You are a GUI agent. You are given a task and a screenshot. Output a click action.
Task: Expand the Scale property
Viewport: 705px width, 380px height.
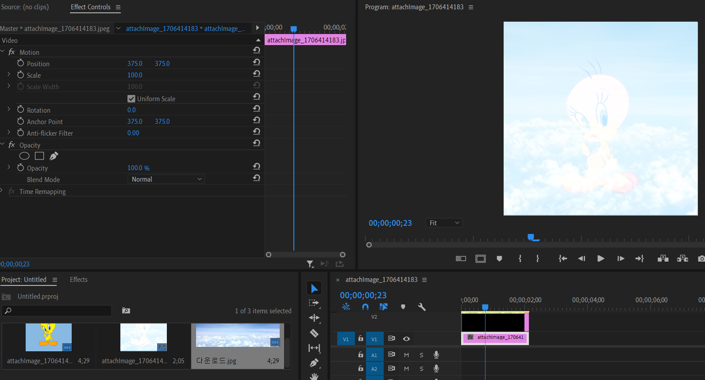click(x=9, y=74)
